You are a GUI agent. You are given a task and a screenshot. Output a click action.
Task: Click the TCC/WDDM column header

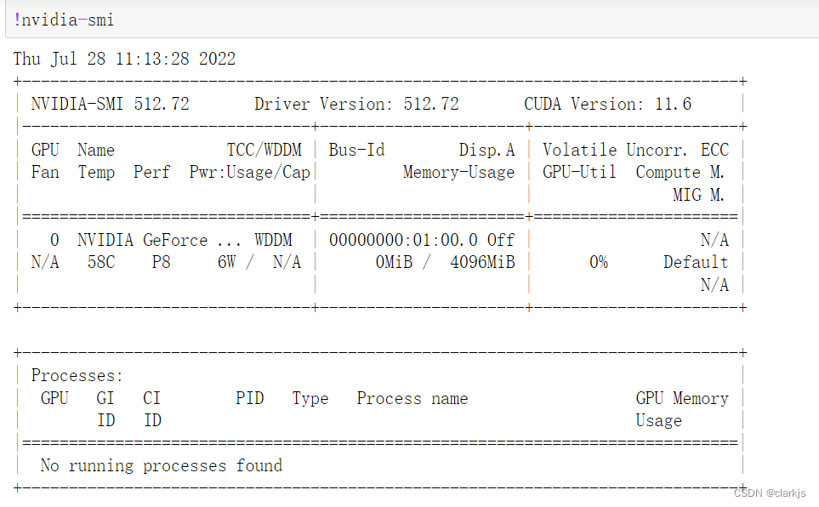click(x=264, y=150)
